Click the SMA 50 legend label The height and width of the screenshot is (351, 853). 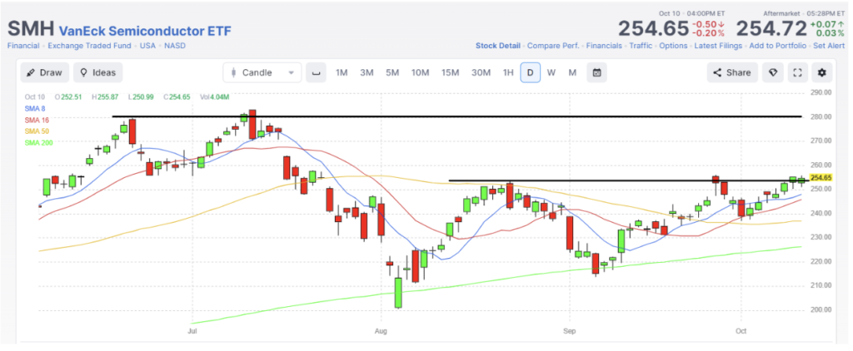(37, 131)
